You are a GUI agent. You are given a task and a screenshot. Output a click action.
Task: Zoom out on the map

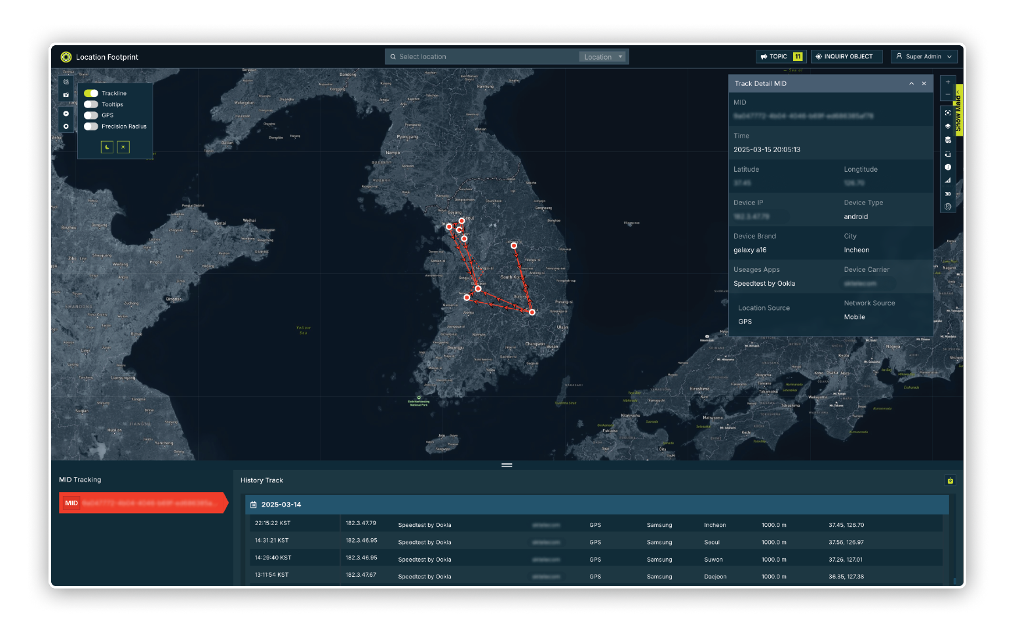tap(948, 94)
